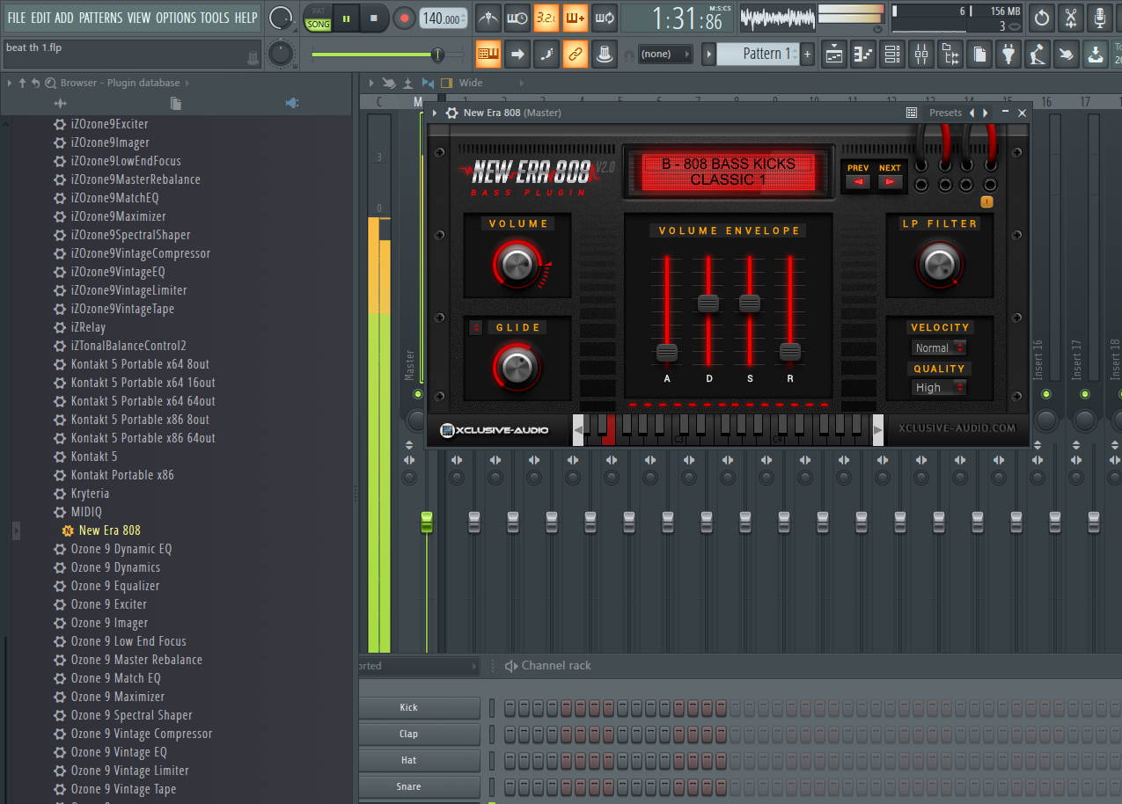Open the Browser options arrow
The image size is (1122, 804).
[x=10, y=83]
